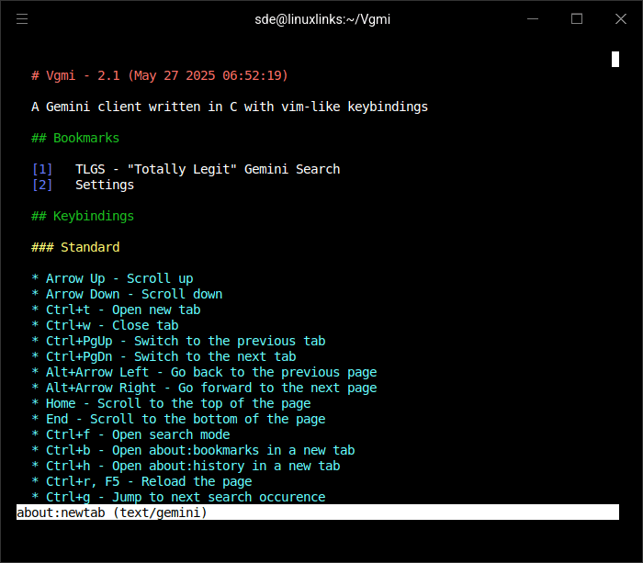Close the Vgmi terminal window
The height and width of the screenshot is (563, 643).
(x=620, y=19)
